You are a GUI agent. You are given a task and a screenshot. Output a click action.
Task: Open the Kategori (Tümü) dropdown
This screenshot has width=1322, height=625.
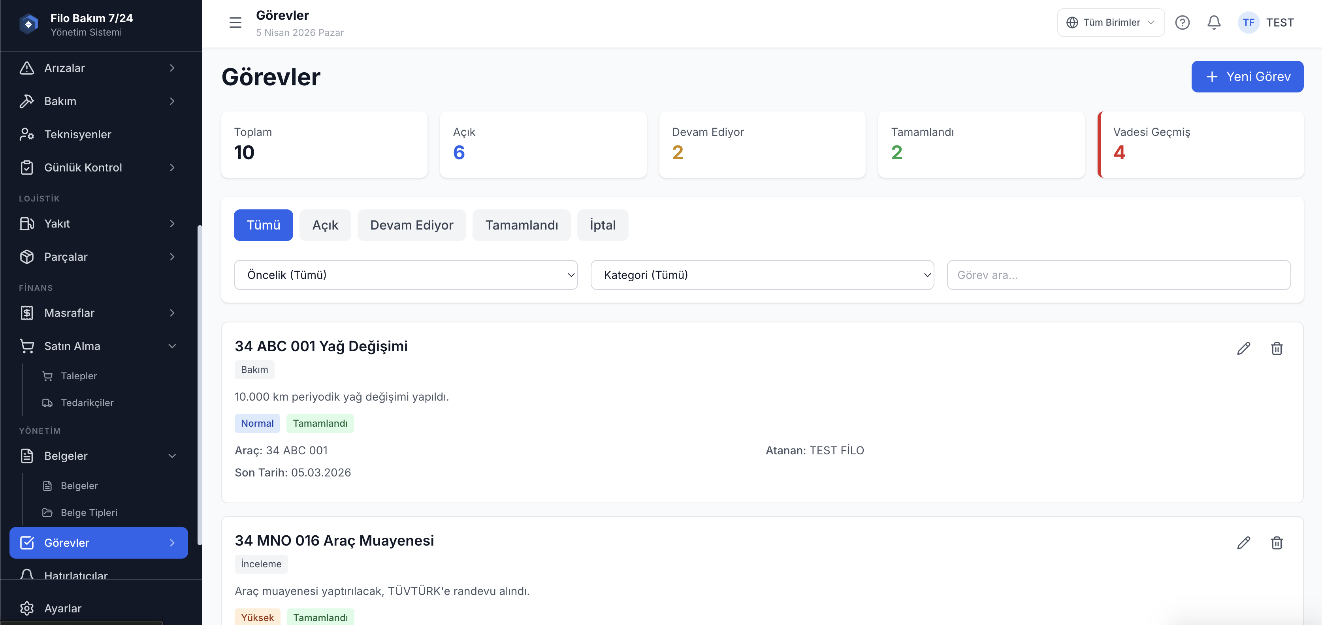[762, 275]
